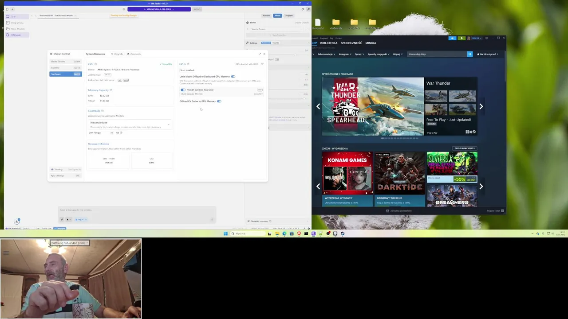Expand Steam Kategorie menu

345,54
